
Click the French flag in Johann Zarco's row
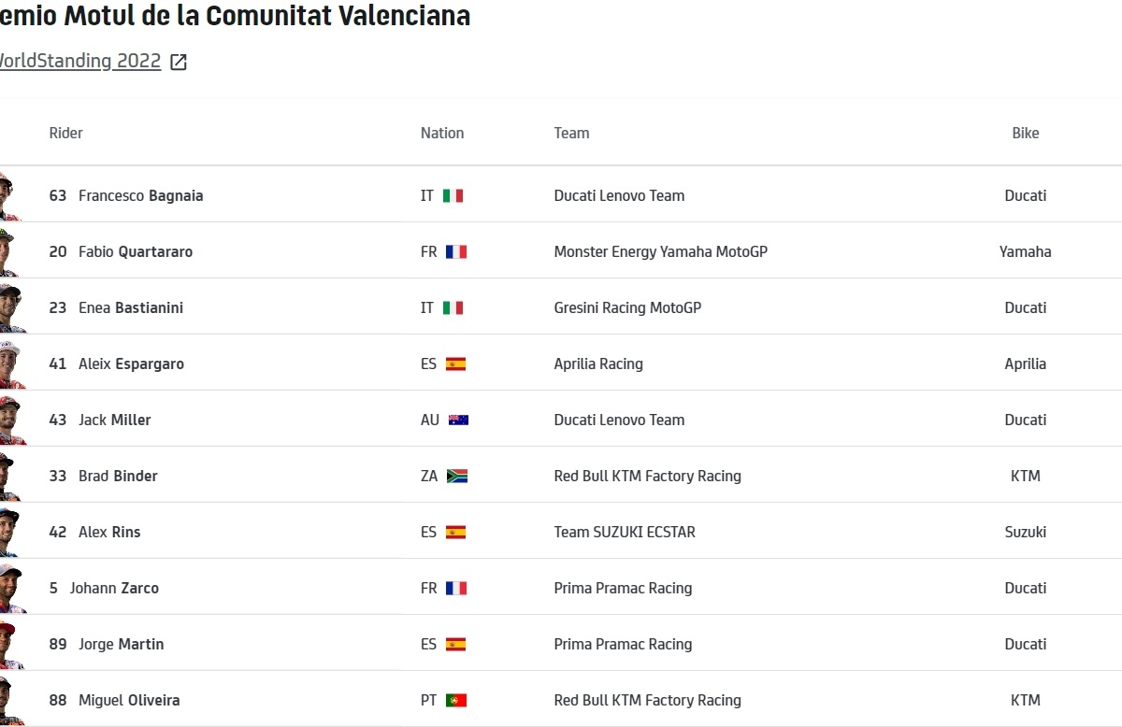coord(456,589)
